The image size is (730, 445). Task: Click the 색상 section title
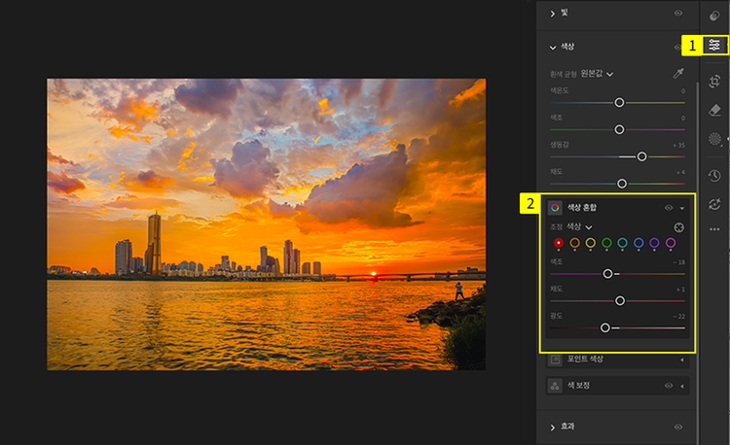[567, 47]
